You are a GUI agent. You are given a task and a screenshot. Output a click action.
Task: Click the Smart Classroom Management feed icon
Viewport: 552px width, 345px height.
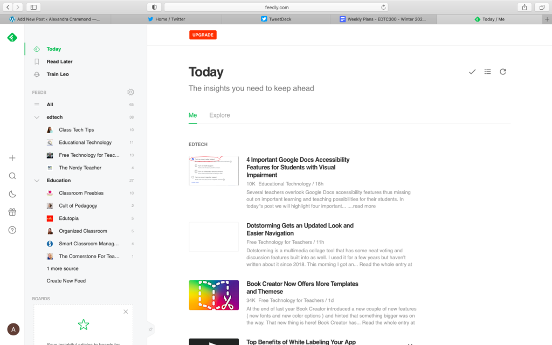coord(50,244)
